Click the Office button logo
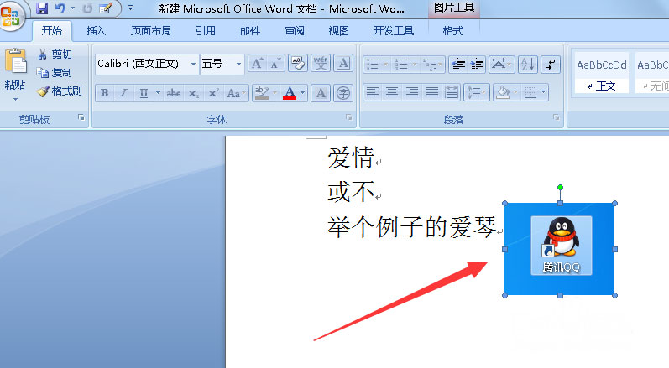Viewport: 669px width, 368px height. pos(10,17)
